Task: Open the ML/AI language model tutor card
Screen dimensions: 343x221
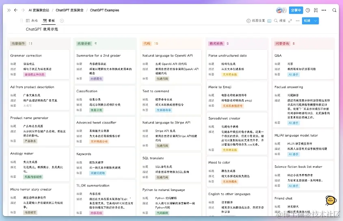Action: click(x=303, y=144)
